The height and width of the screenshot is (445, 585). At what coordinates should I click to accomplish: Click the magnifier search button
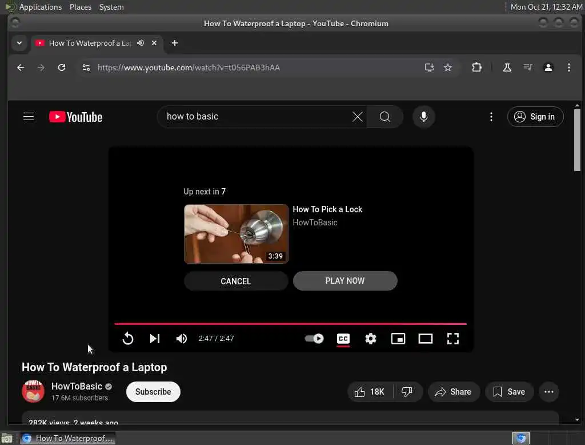[x=384, y=117]
